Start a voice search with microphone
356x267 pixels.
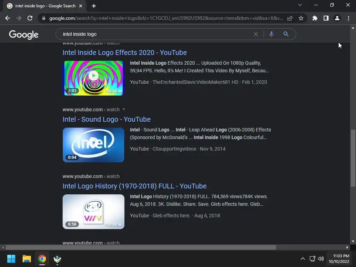[x=271, y=34]
